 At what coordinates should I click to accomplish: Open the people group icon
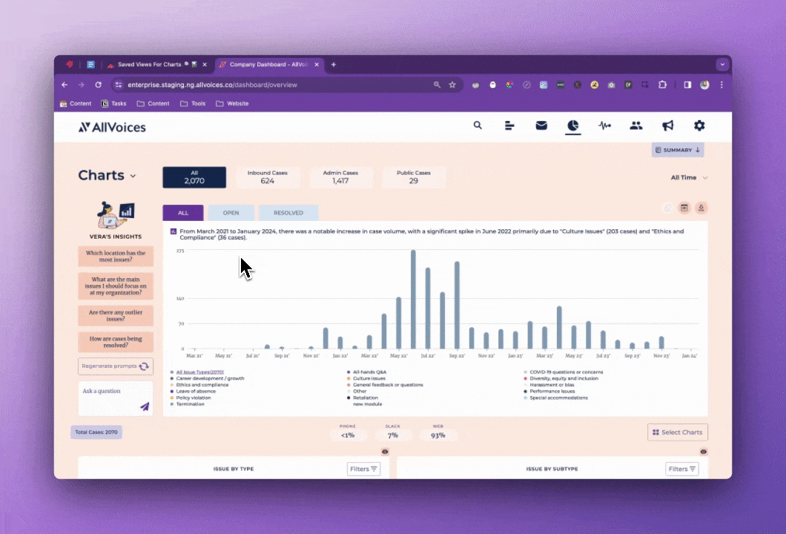(x=636, y=125)
